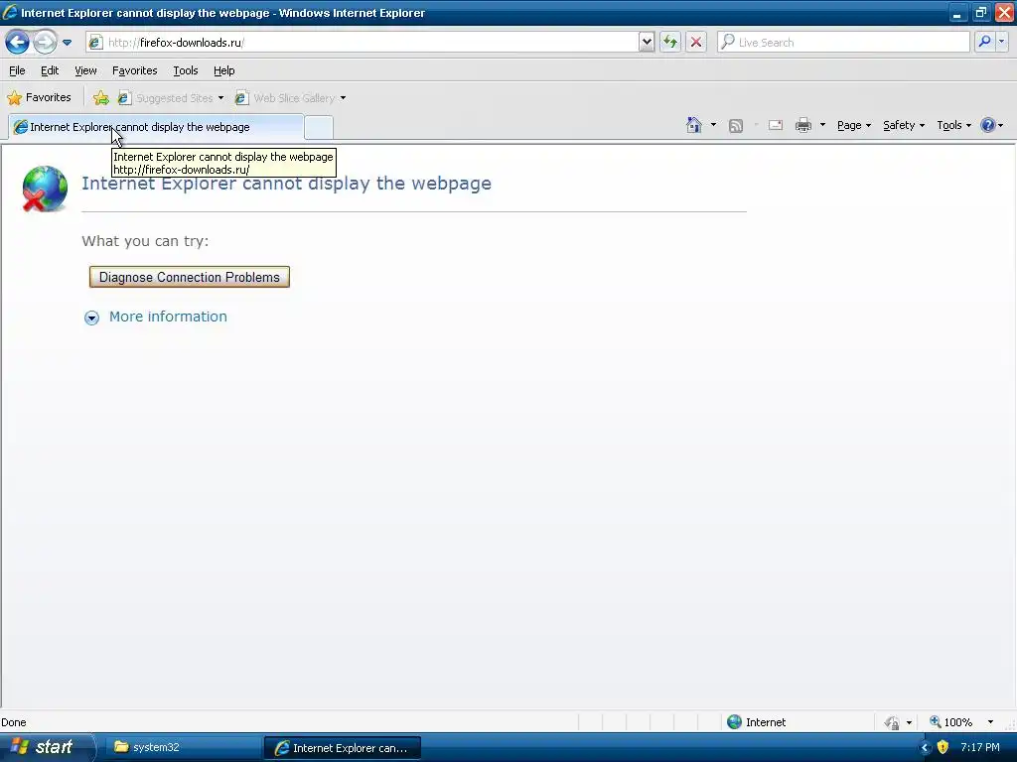This screenshot has width=1017, height=762.
Task: Click the 7:17 PM system clock
Action: (x=980, y=747)
